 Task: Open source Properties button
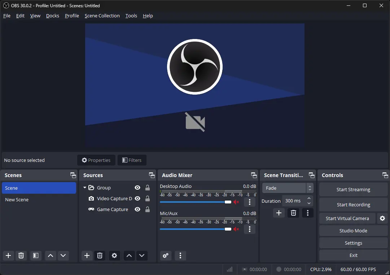pos(96,160)
